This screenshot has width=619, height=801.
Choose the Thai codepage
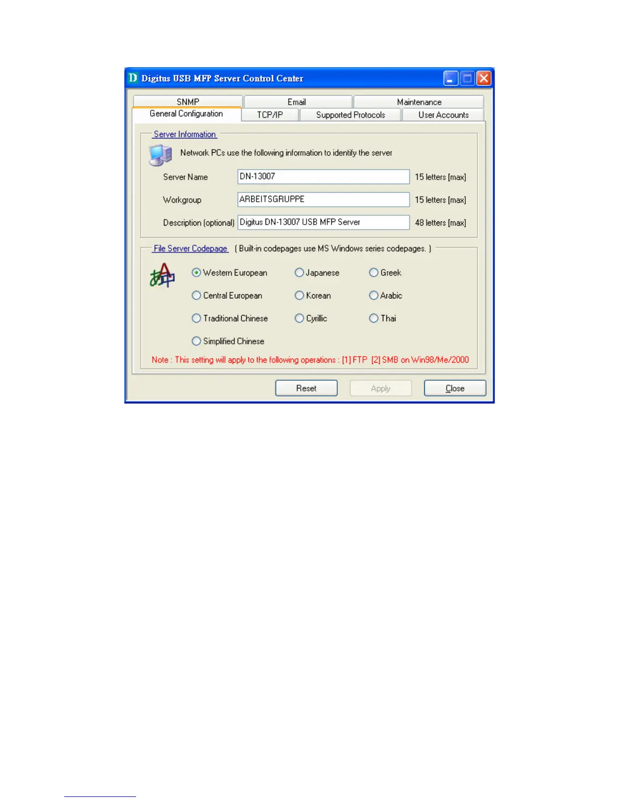[x=383, y=318]
